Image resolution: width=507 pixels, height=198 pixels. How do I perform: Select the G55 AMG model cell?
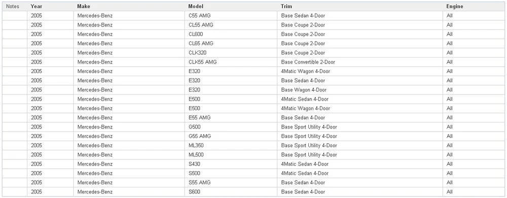click(x=231, y=136)
